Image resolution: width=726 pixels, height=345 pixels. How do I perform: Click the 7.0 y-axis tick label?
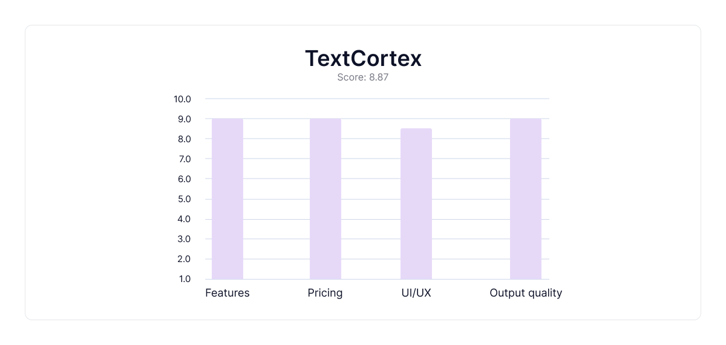point(185,159)
